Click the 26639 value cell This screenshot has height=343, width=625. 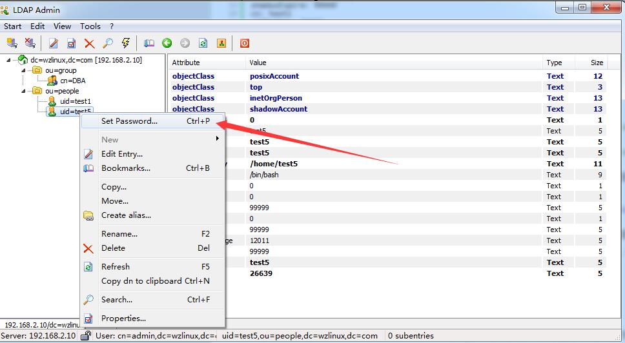point(261,273)
